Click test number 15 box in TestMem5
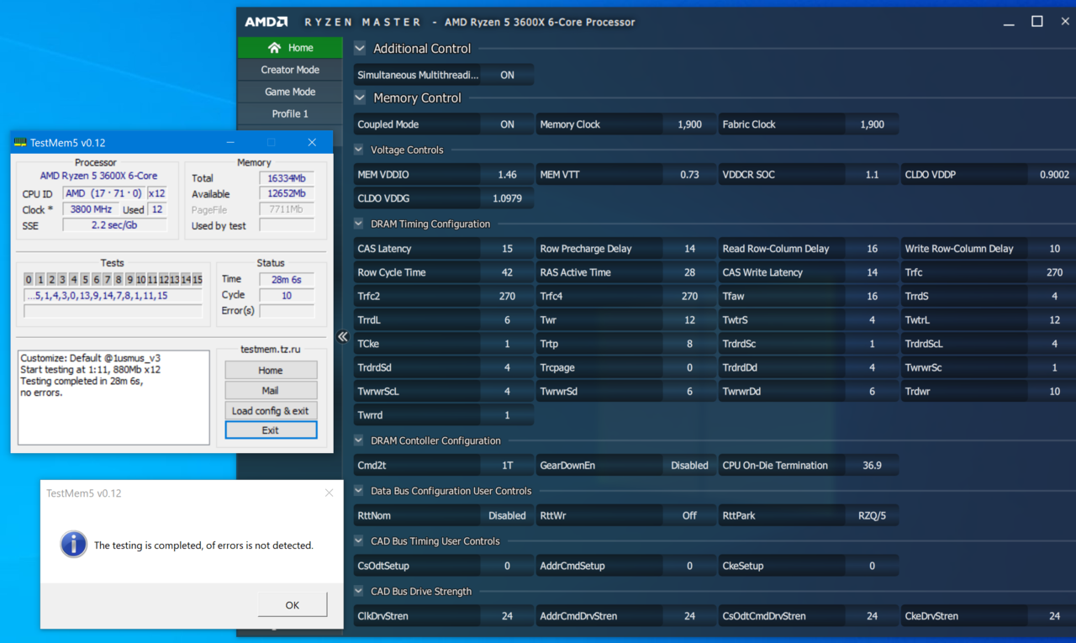 tap(198, 280)
